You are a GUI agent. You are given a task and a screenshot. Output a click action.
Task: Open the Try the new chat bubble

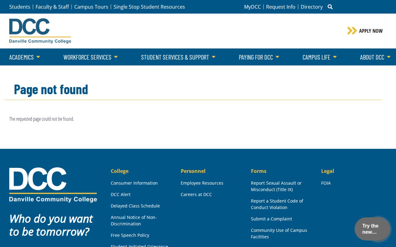(x=372, y=229)
